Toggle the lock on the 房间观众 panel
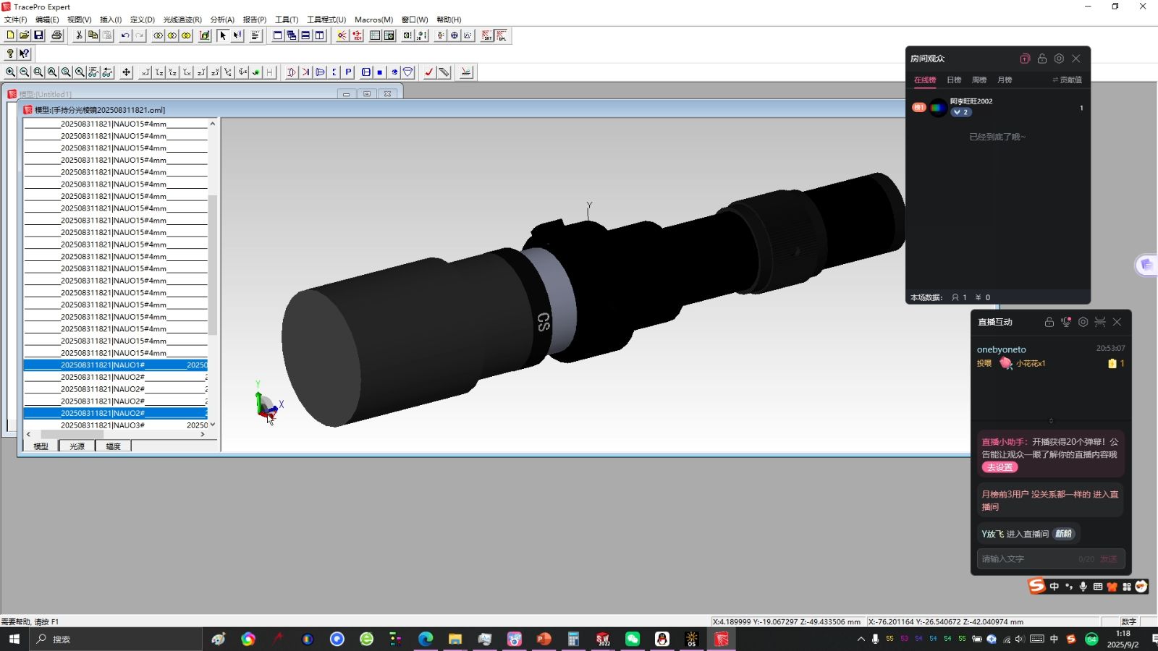 [1042, 59]
